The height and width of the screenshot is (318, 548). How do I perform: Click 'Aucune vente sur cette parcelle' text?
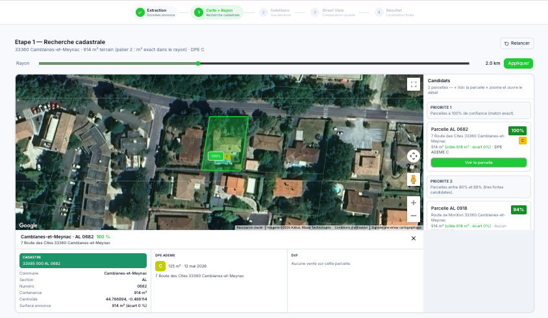(x=321, y=264)
